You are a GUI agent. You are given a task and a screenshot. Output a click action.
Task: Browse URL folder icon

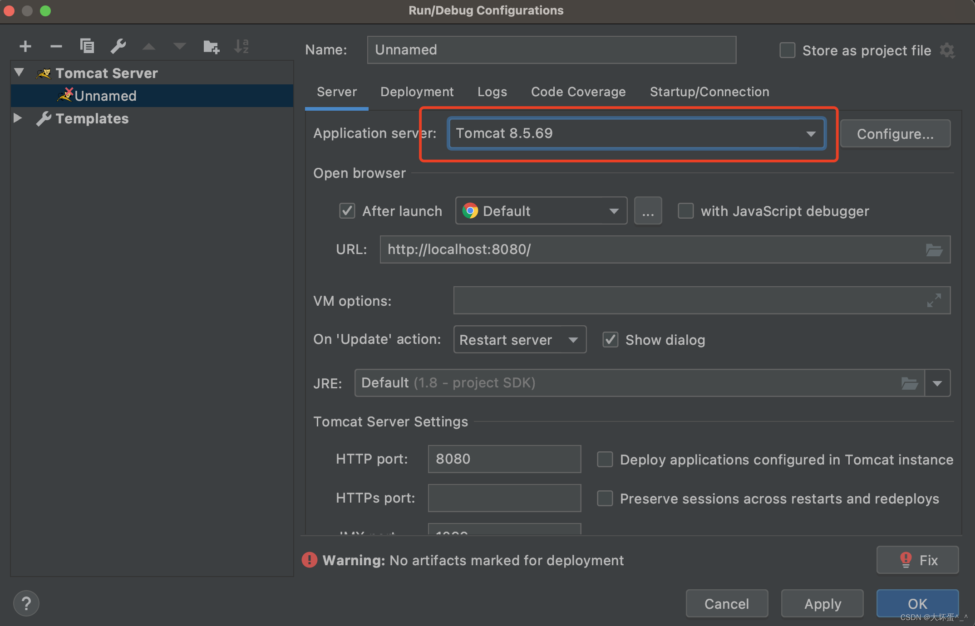(934, 249)
